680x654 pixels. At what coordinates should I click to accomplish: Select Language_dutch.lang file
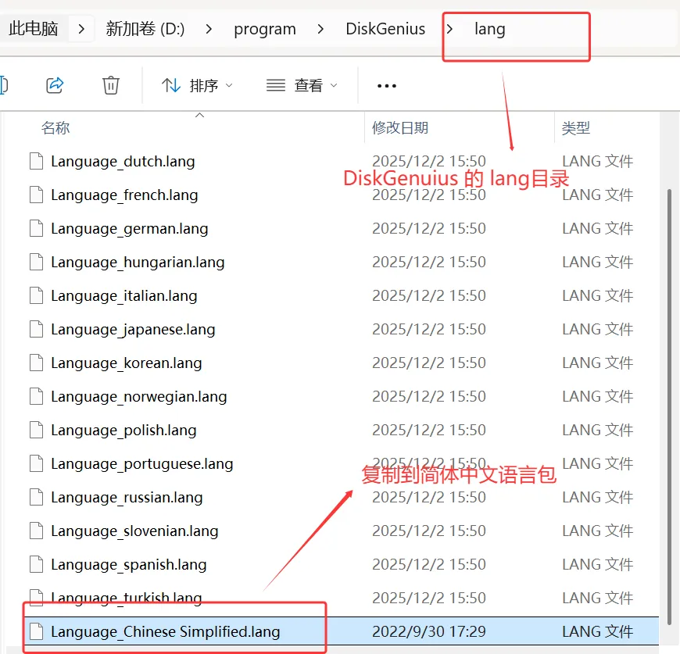(123, 161)
